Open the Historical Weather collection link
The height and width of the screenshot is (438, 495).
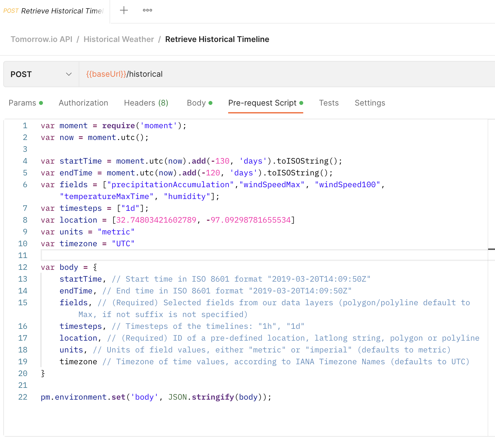(x=119, y=39)
